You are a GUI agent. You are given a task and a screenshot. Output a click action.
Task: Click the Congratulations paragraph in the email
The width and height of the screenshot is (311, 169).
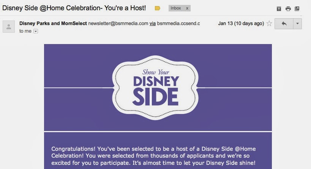click(153, 156)
